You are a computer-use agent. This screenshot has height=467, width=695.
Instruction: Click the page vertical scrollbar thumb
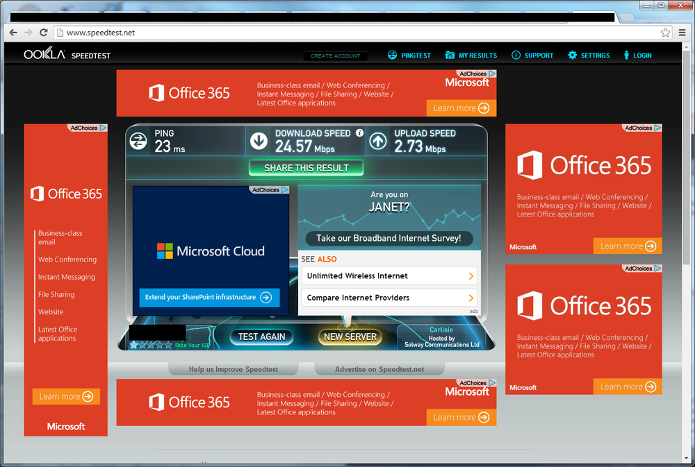(686, 158)
